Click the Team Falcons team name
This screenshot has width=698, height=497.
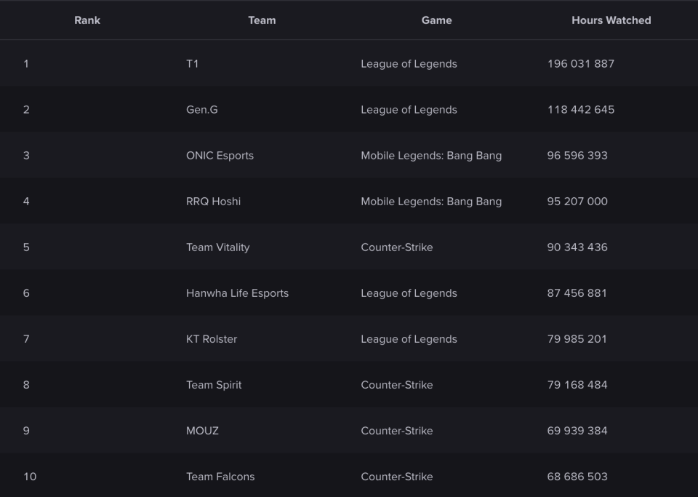pos(220,477)
